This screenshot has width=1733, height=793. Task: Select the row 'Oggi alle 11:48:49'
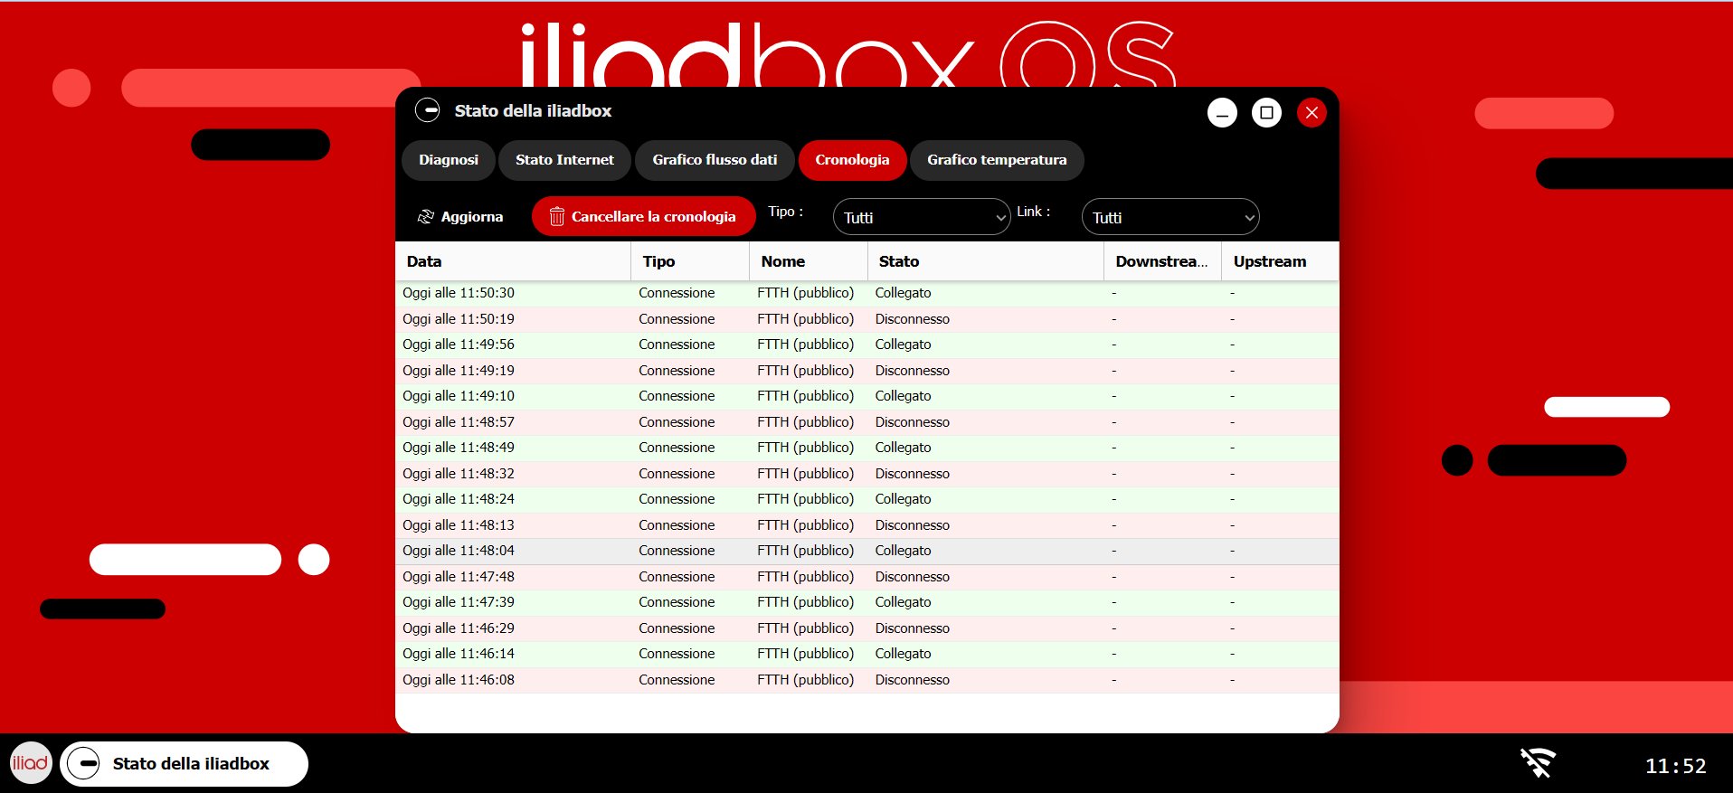coord(867,448)
